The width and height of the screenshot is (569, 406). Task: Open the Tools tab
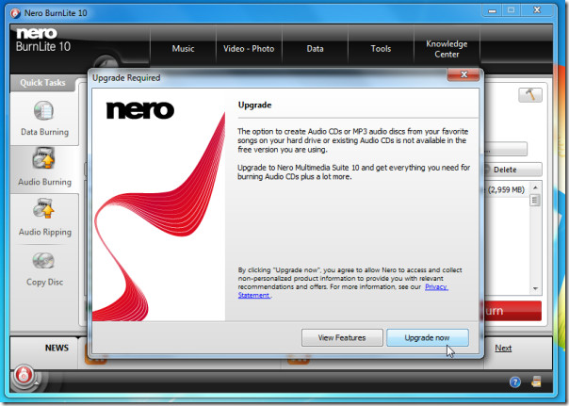click(381, 49)
